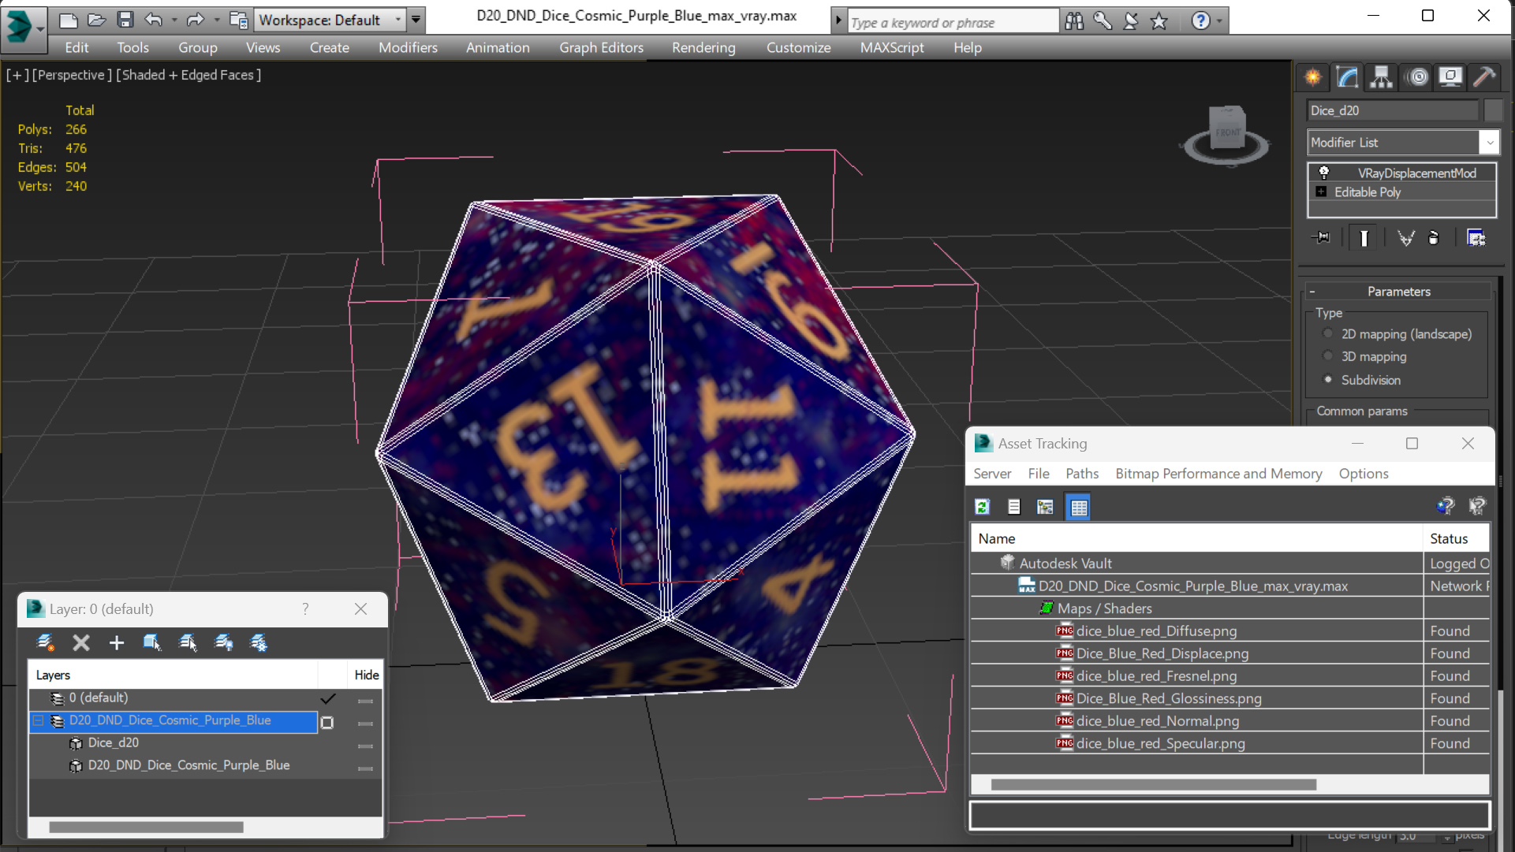1515x852 pixels.
Task: Click the Asset Tracking horizontal scrollbar
Action: click(x=1153, y=785)
